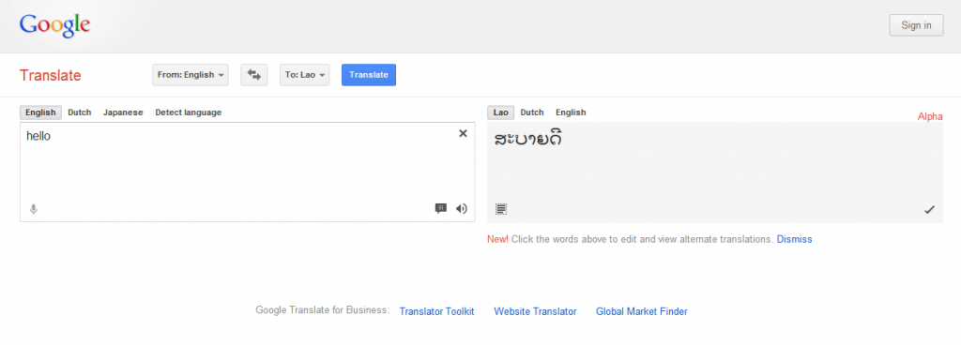Click the Google logo
Viewport: 961px width, 345px height.
tap(54, 24)
